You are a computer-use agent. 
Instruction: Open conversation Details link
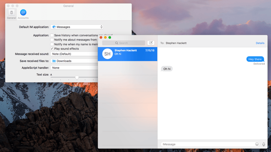pyautogui.click(x=260, y=43)
